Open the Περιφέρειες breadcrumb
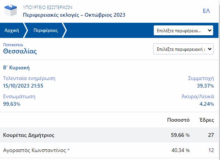Viewport: 220px width, 160px height. 46,30
